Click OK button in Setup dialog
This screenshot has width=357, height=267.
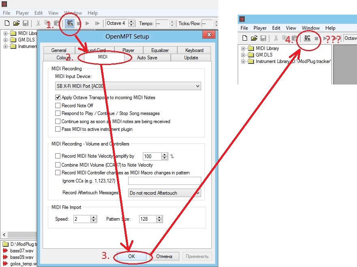131,256
